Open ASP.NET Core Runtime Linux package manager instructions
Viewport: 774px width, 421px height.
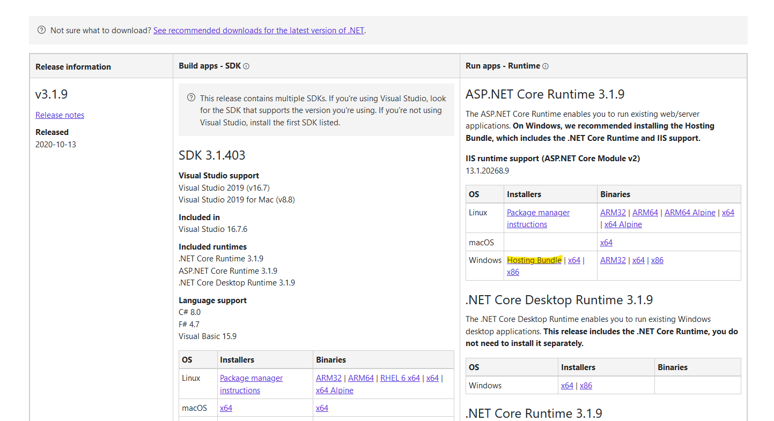pos(538,219)
